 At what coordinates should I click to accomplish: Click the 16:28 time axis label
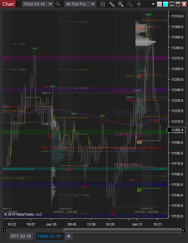tap(110, 224)
